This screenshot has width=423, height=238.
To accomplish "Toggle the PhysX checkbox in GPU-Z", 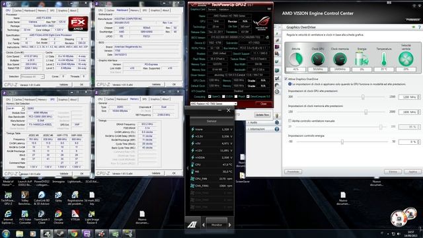I will pos(236,97).
